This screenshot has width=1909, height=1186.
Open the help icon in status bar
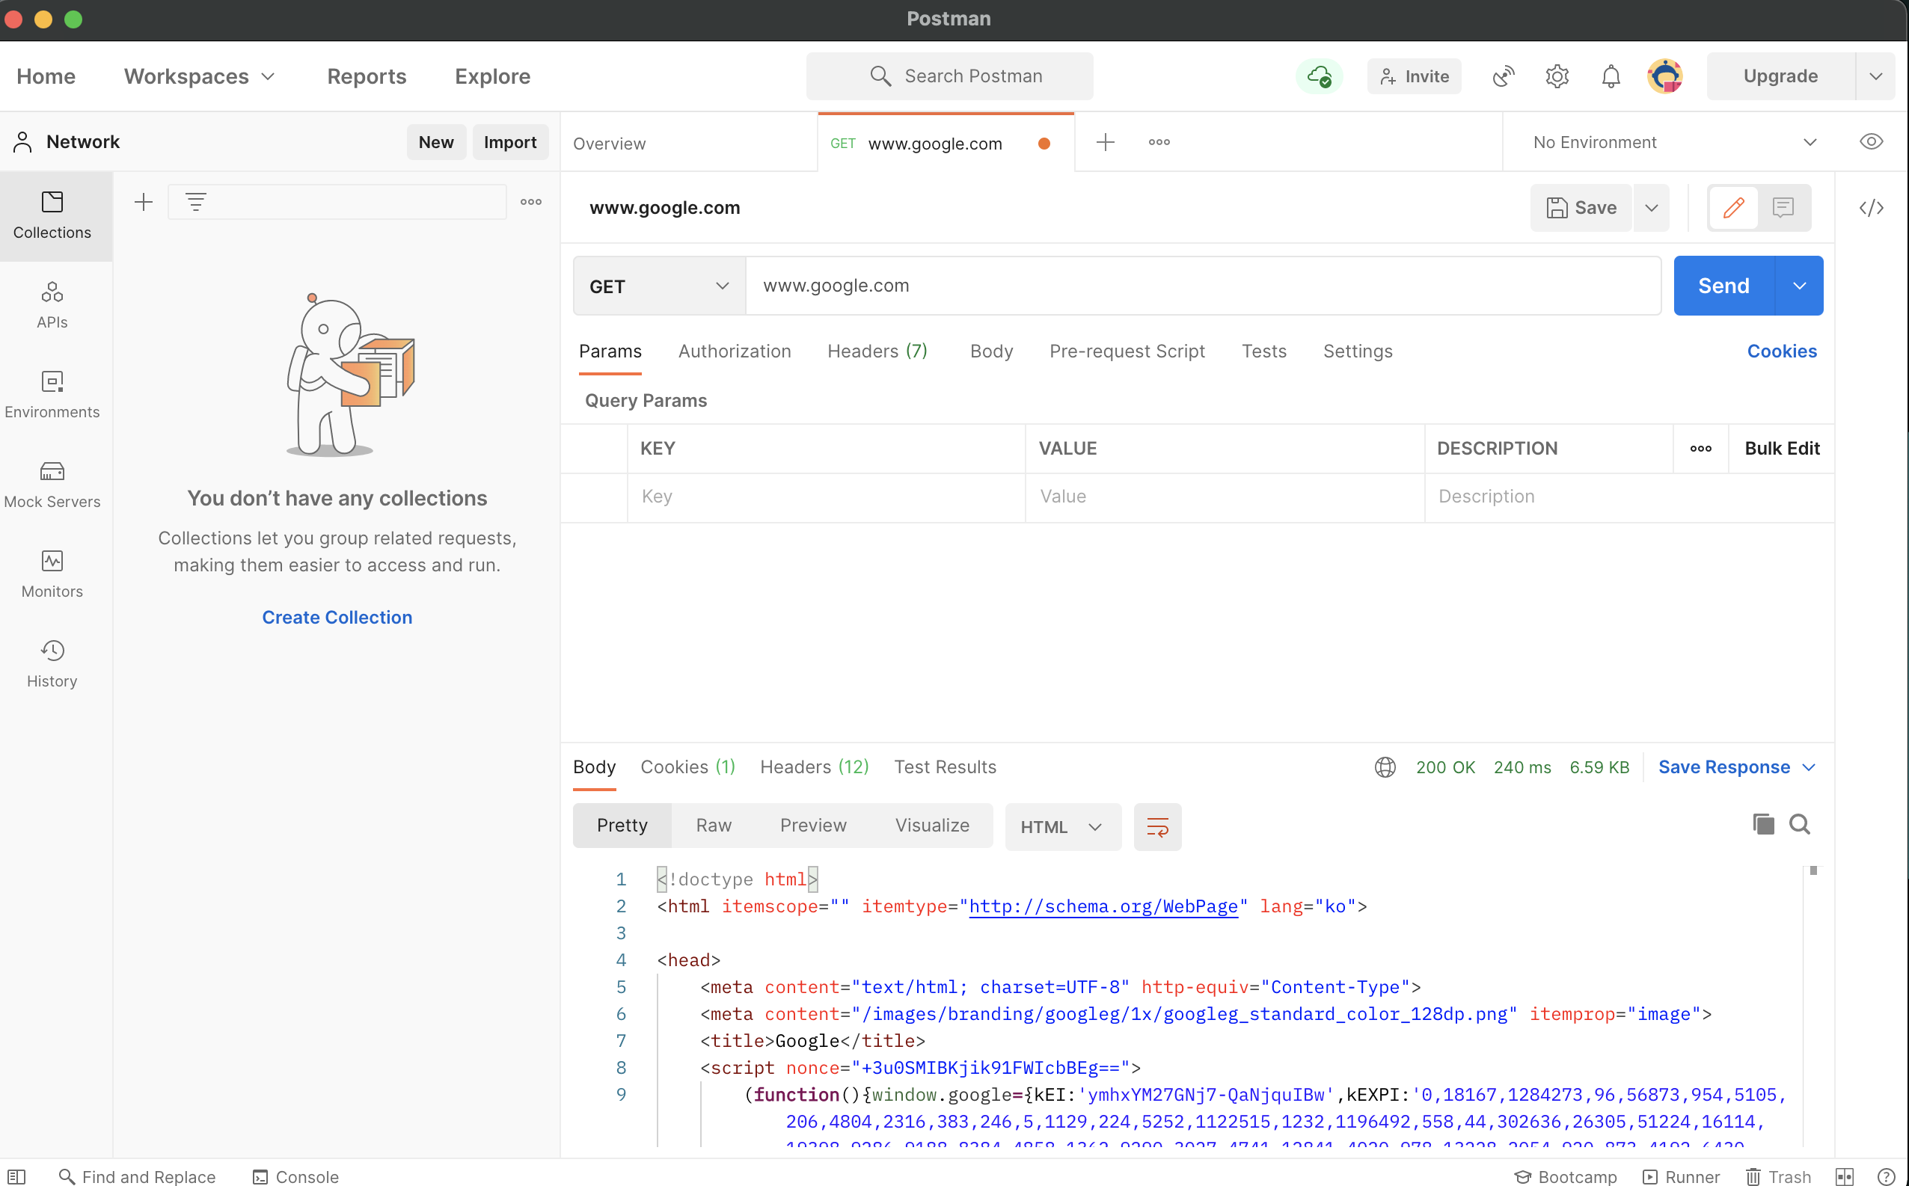coord(1887,1176)
